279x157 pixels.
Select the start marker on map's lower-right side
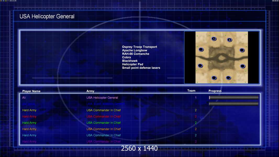[243, 66]
